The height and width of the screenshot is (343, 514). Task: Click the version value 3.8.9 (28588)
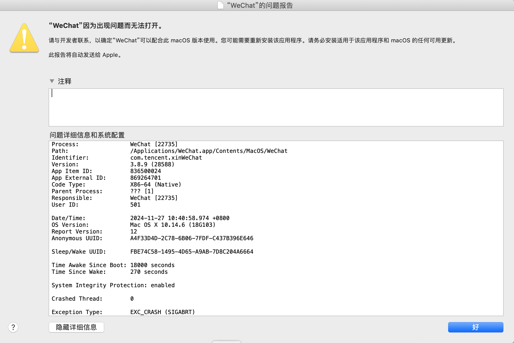click(x=152, y=164)
